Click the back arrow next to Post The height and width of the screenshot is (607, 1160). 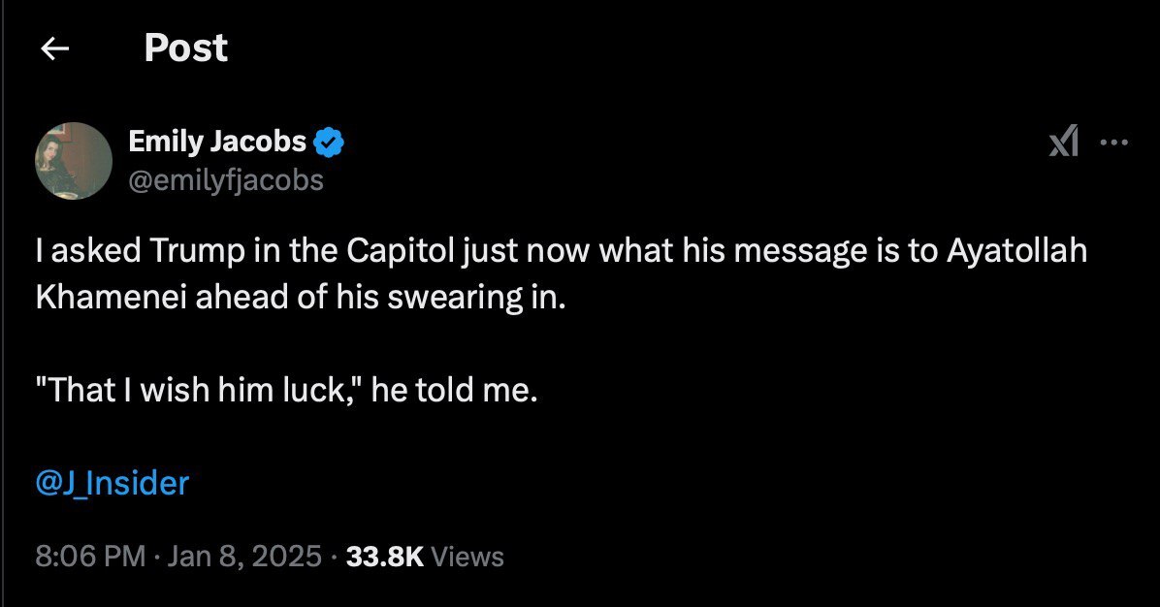[x=56, y=48]
